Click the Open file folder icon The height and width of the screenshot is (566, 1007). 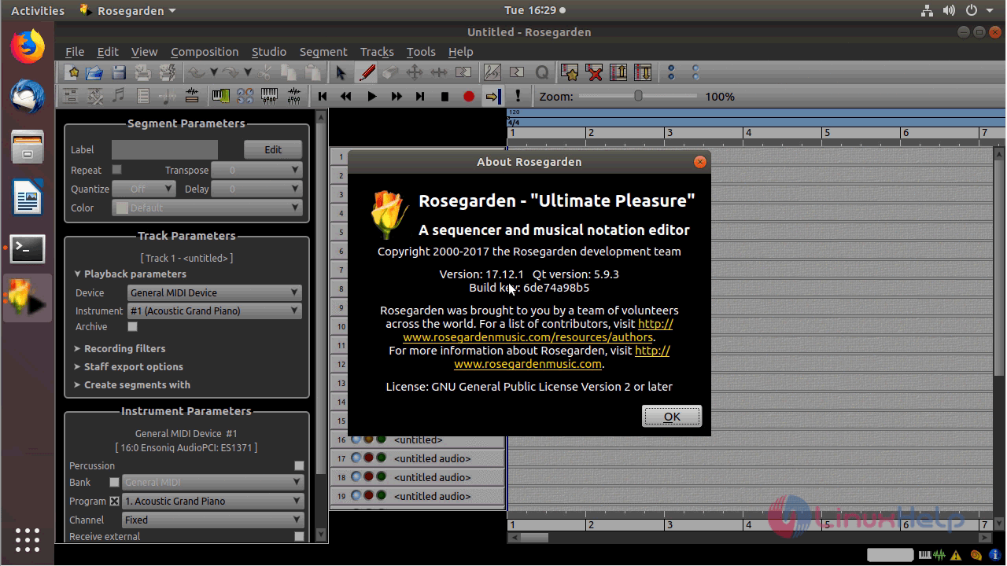94,72
